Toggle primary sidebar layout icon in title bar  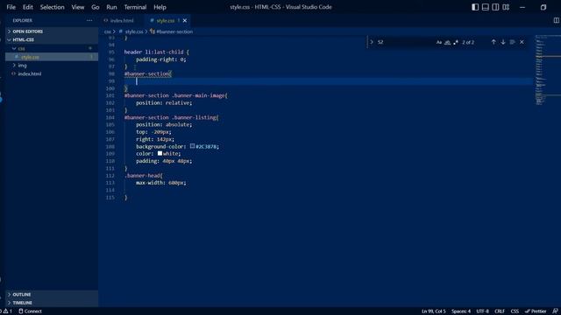(x=475, y=7)
